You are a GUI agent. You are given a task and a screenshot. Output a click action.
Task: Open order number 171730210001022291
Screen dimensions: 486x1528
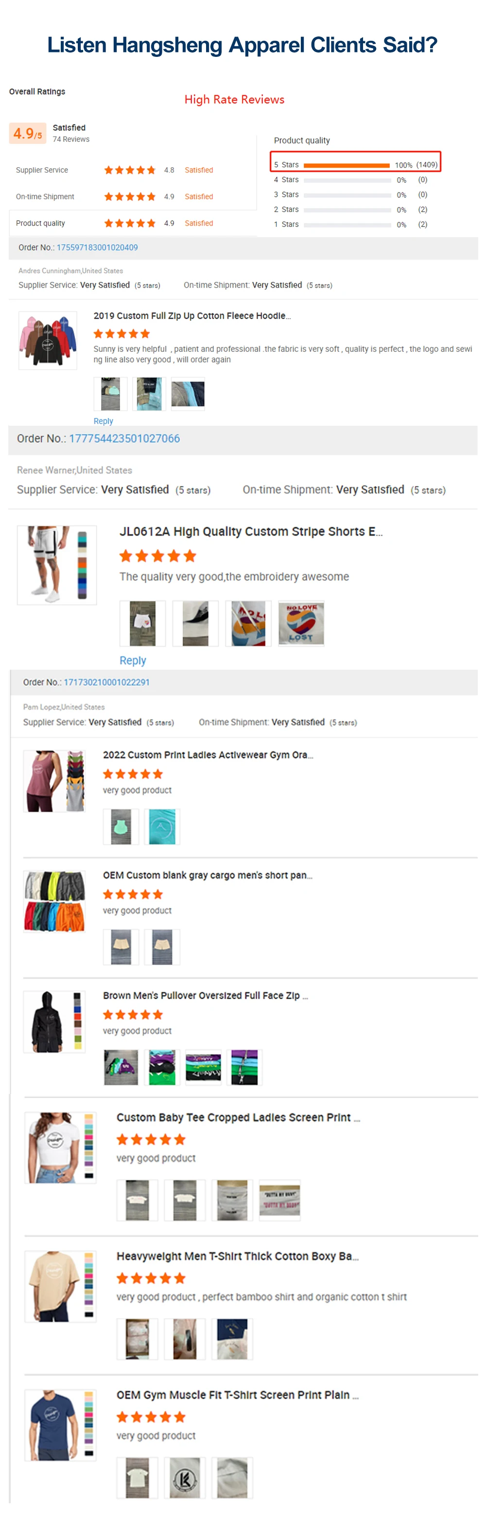click(107, 683)
